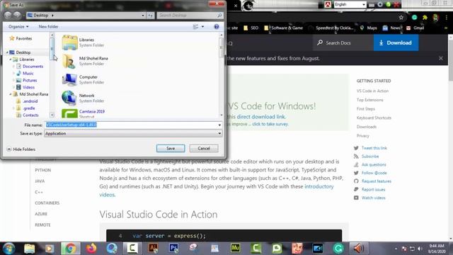The image size is (453, 255).
Task: Click the Save button in the dialog
Action: (171, 148)
